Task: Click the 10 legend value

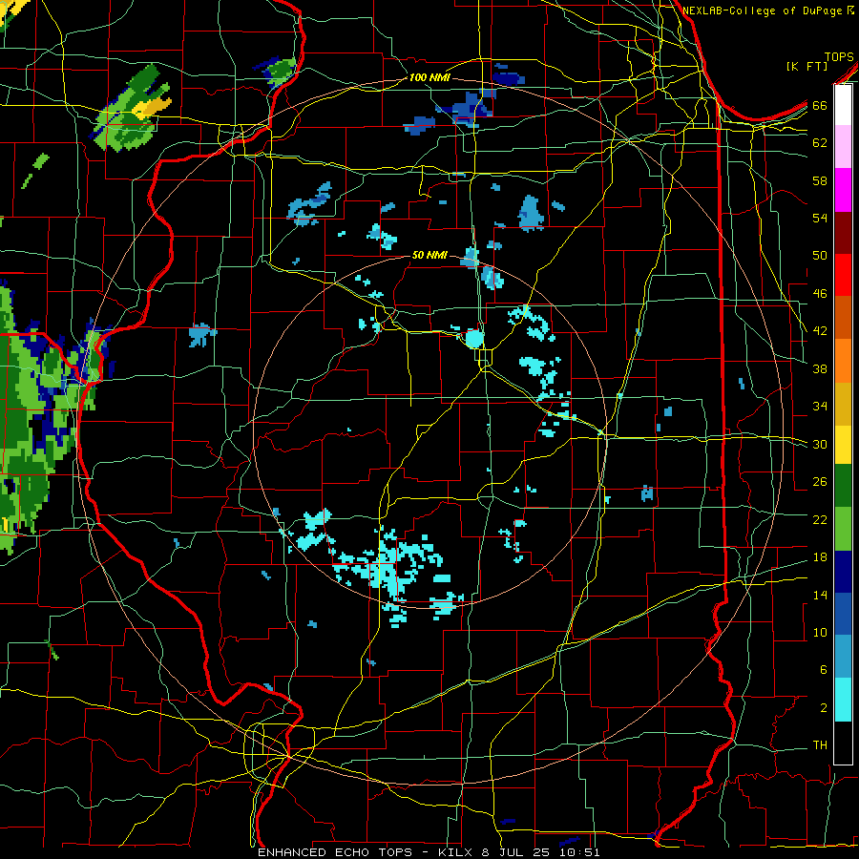Action: click(820, 632)
